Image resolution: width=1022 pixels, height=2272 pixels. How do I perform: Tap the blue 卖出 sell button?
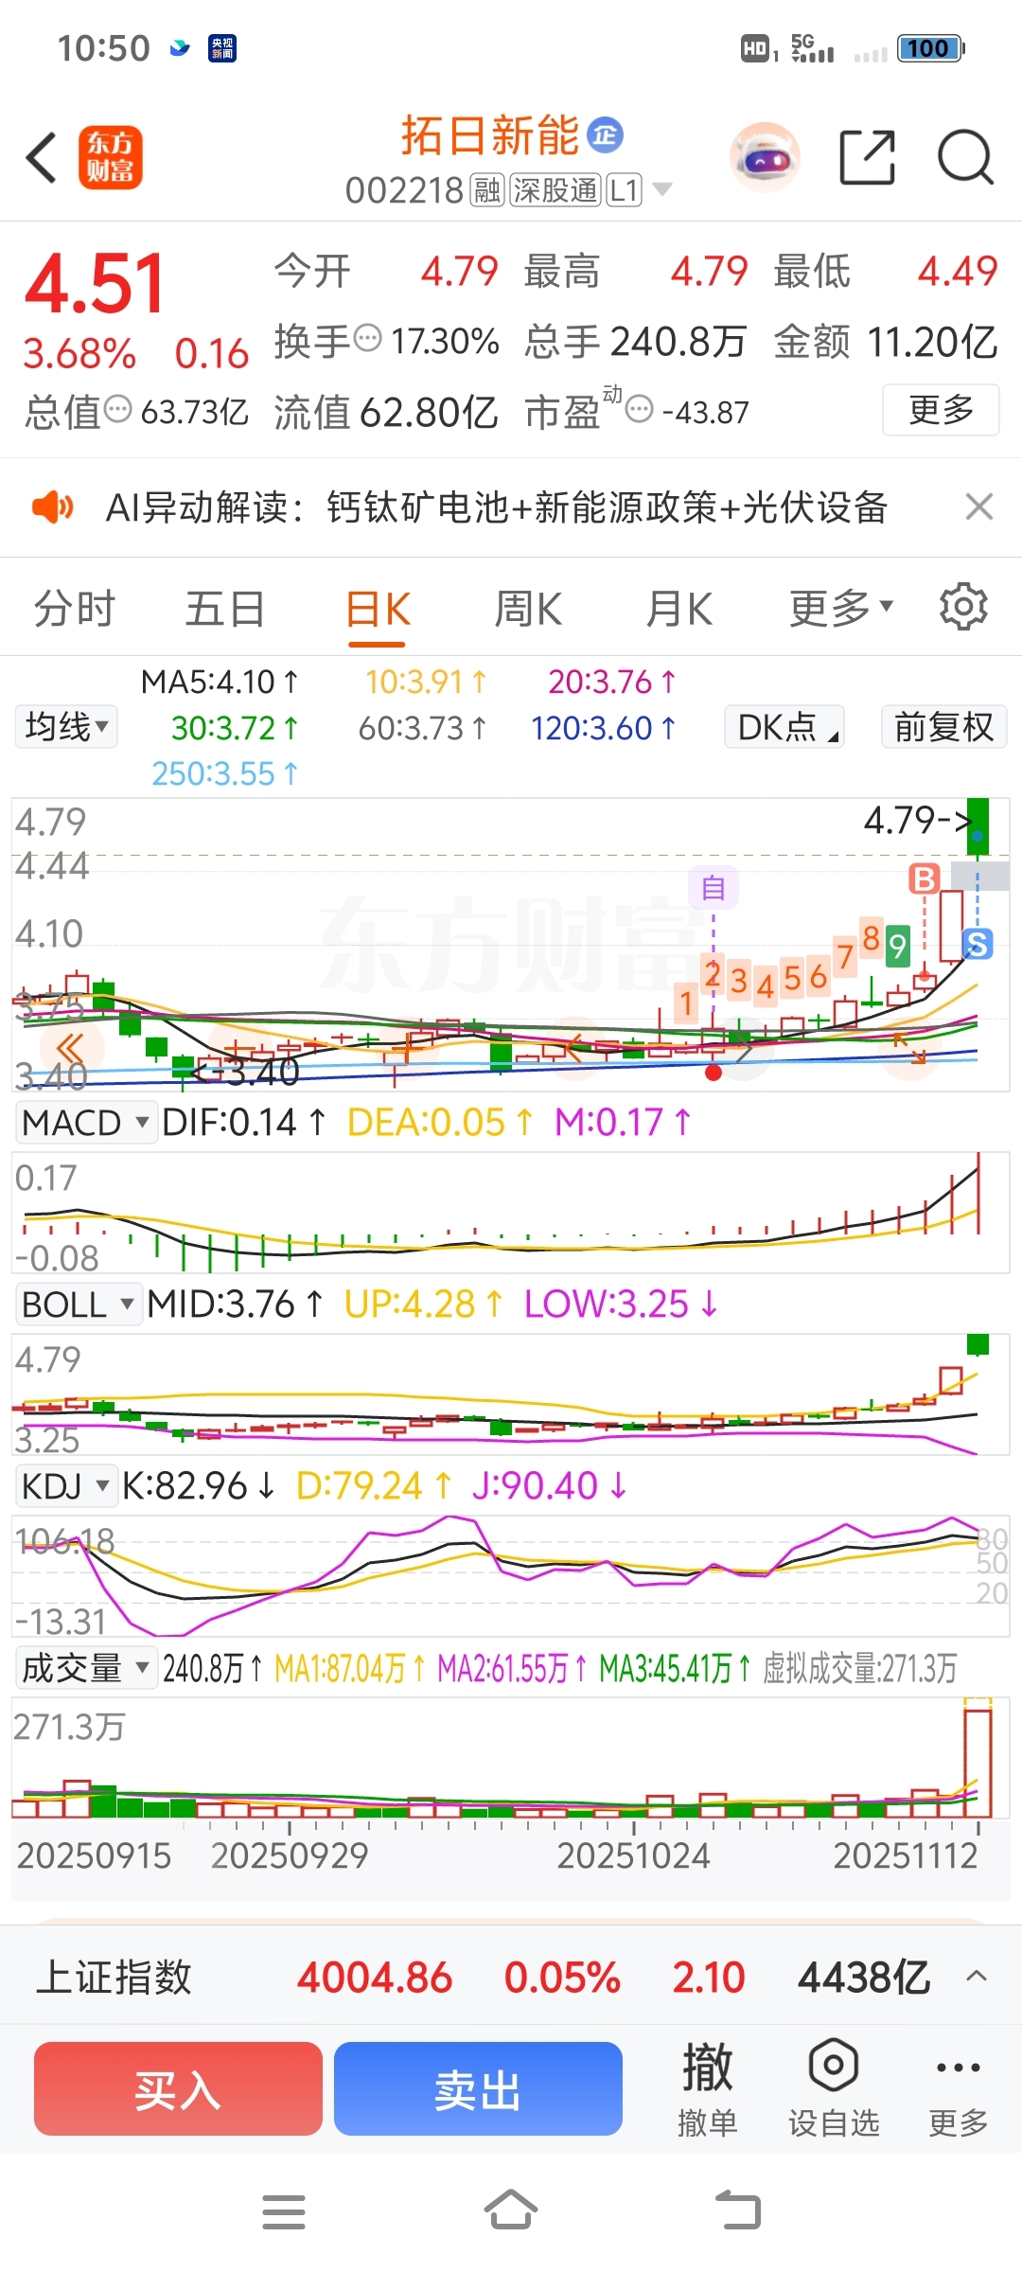(478, 2088)
